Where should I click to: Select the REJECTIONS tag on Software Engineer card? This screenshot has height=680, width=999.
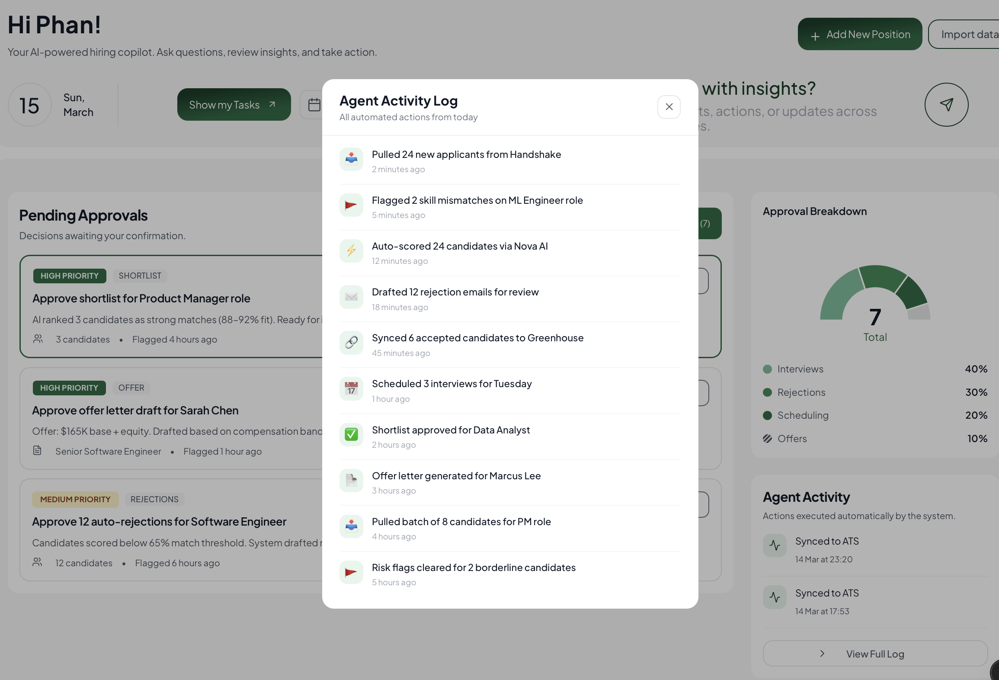click(x=154, y=499)
